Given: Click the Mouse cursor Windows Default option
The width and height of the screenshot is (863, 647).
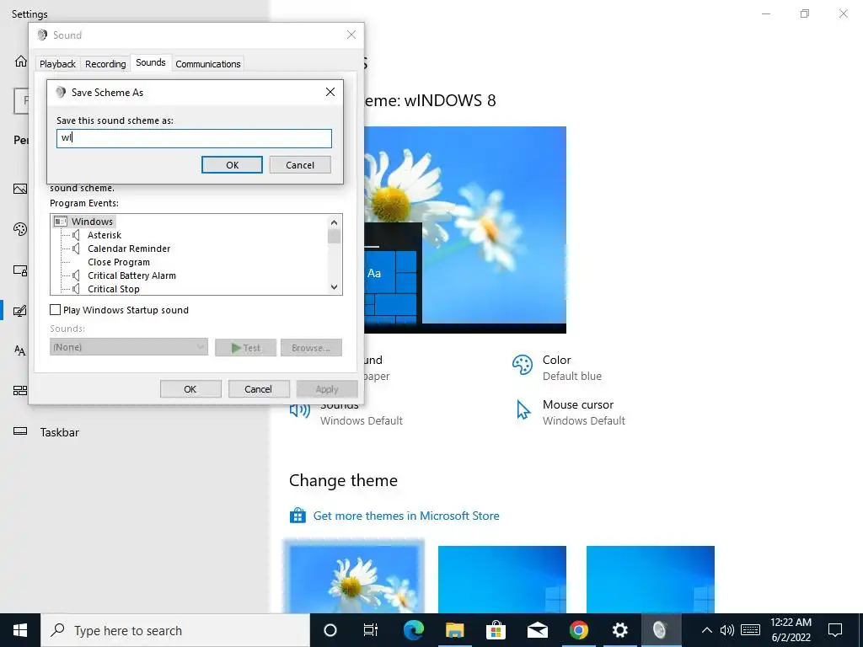Looking at the screenshot, I should coord(571,412).
